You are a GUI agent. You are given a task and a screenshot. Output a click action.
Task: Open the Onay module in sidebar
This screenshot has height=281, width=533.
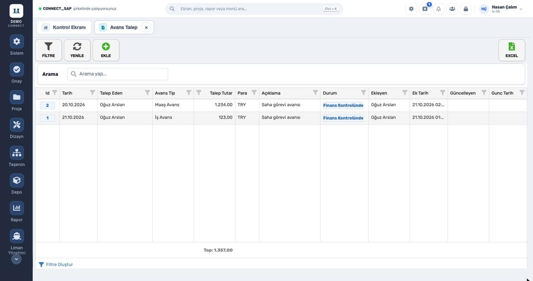pos(17,73)
